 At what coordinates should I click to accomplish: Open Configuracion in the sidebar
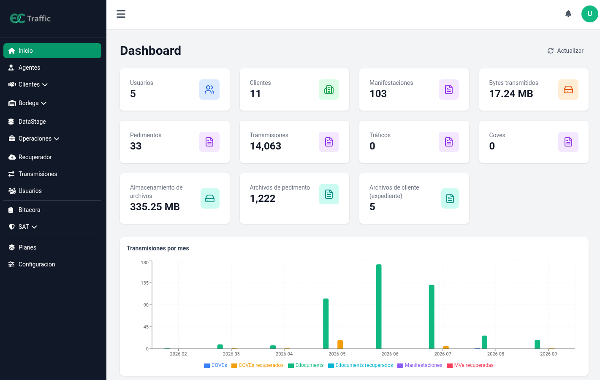[52, 264]
